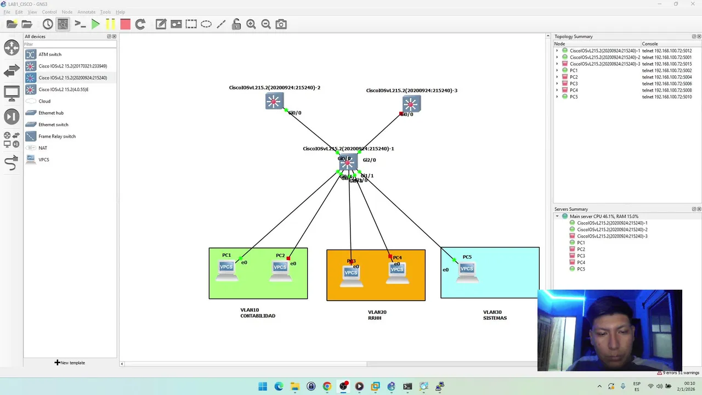Stop all nodes with red square button

(x=125, y=24)
